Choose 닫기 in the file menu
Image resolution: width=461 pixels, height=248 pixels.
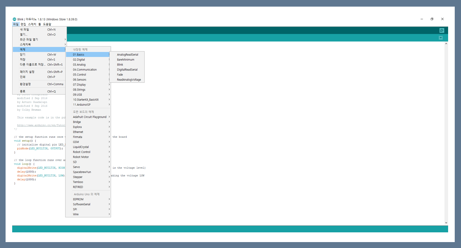[x=39, y=55]
